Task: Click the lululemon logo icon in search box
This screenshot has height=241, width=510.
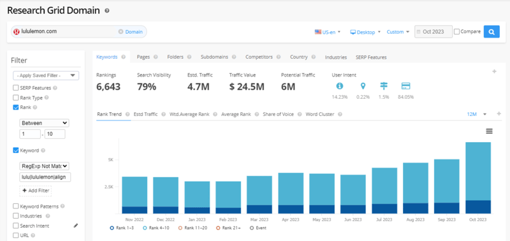Action: coord(17,32)
